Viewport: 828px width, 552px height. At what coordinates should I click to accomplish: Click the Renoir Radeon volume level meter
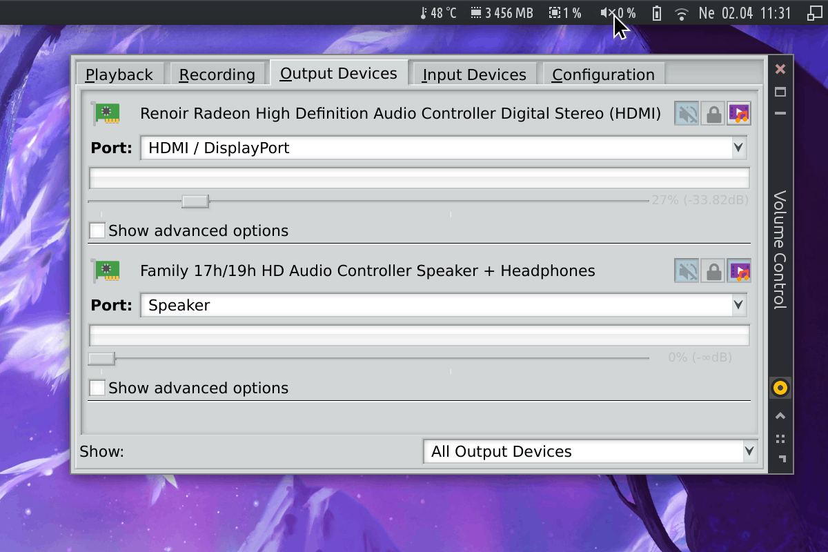420,178
